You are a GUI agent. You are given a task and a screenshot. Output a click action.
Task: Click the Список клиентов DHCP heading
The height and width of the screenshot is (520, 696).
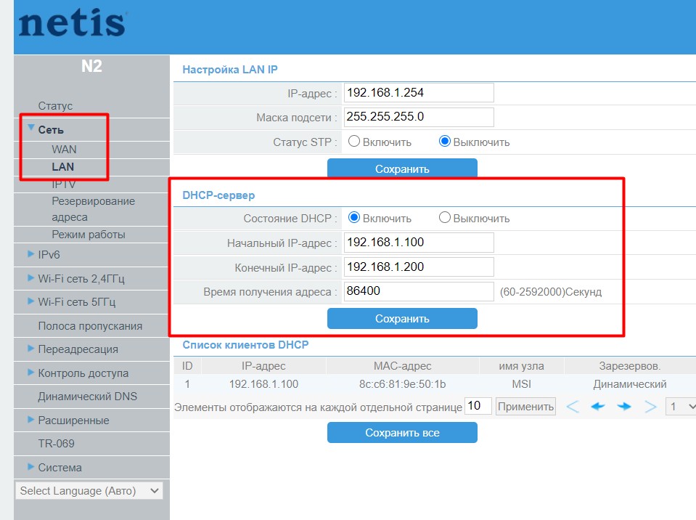point(245,345)
